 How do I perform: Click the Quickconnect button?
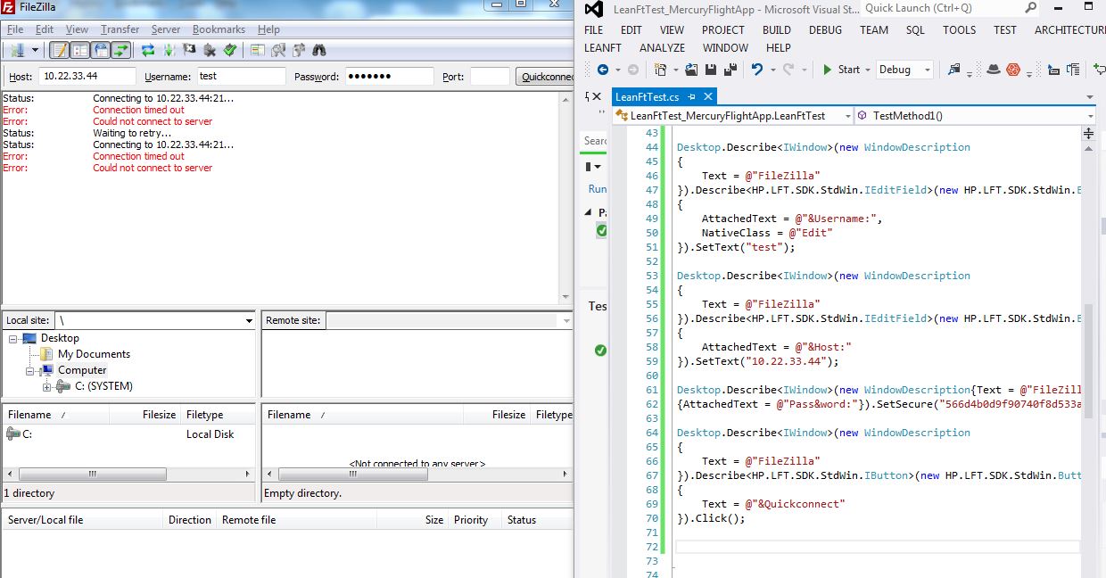546,77
